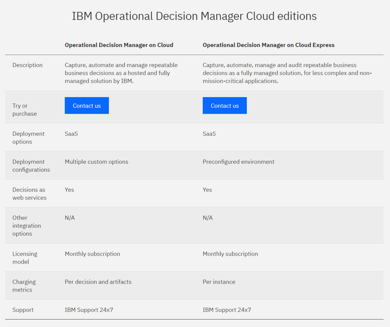
Task: Select the page title IBM Operational Decision Manager
Action: (x=194, y=16)
